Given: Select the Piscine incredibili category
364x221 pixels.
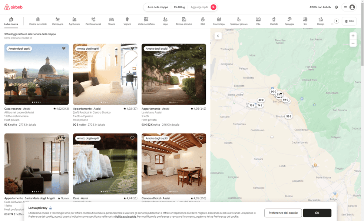Looking at the screenshot, I should click(x=38, y=21).
